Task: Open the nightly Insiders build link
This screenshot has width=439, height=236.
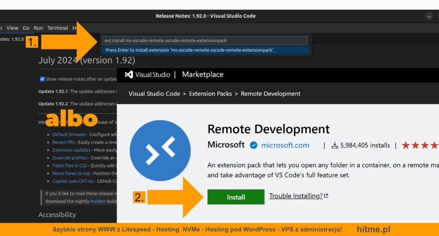Action: (98, 201)
